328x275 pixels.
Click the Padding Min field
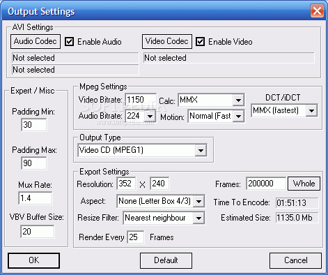(x=34, y=125)
